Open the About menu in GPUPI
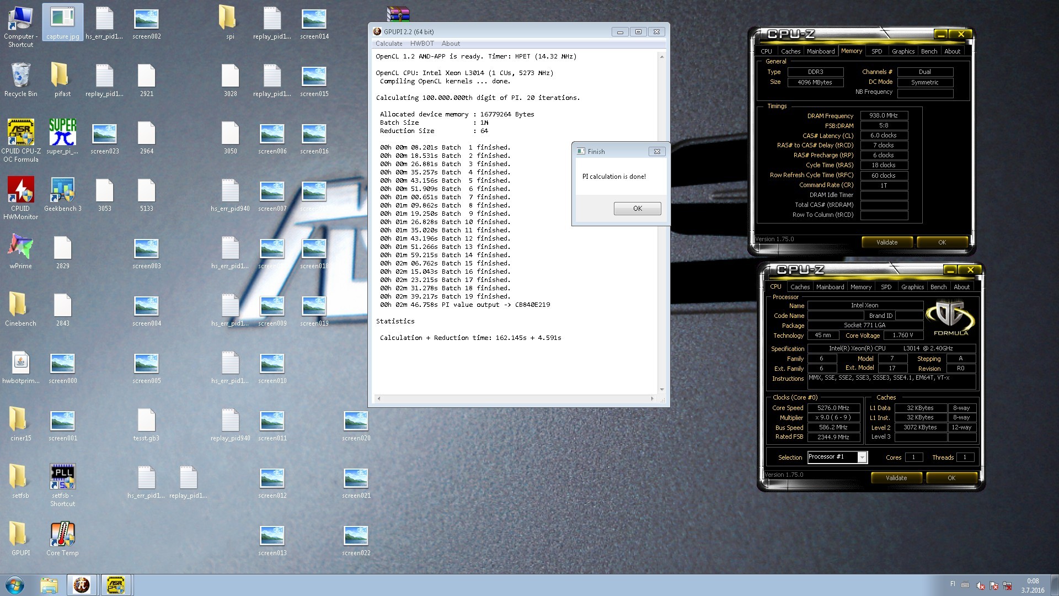Viewport: 1059px width, 596px height. [451, 44]
